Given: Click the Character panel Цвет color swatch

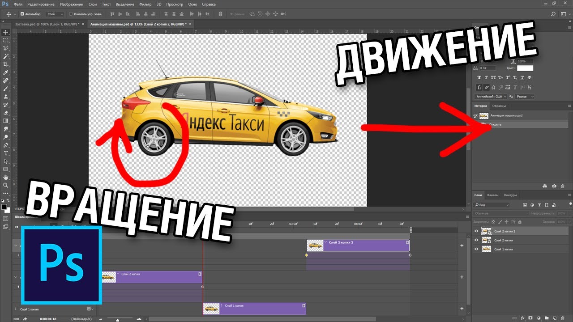Looking at the screenshot, I should coord(525,68).
